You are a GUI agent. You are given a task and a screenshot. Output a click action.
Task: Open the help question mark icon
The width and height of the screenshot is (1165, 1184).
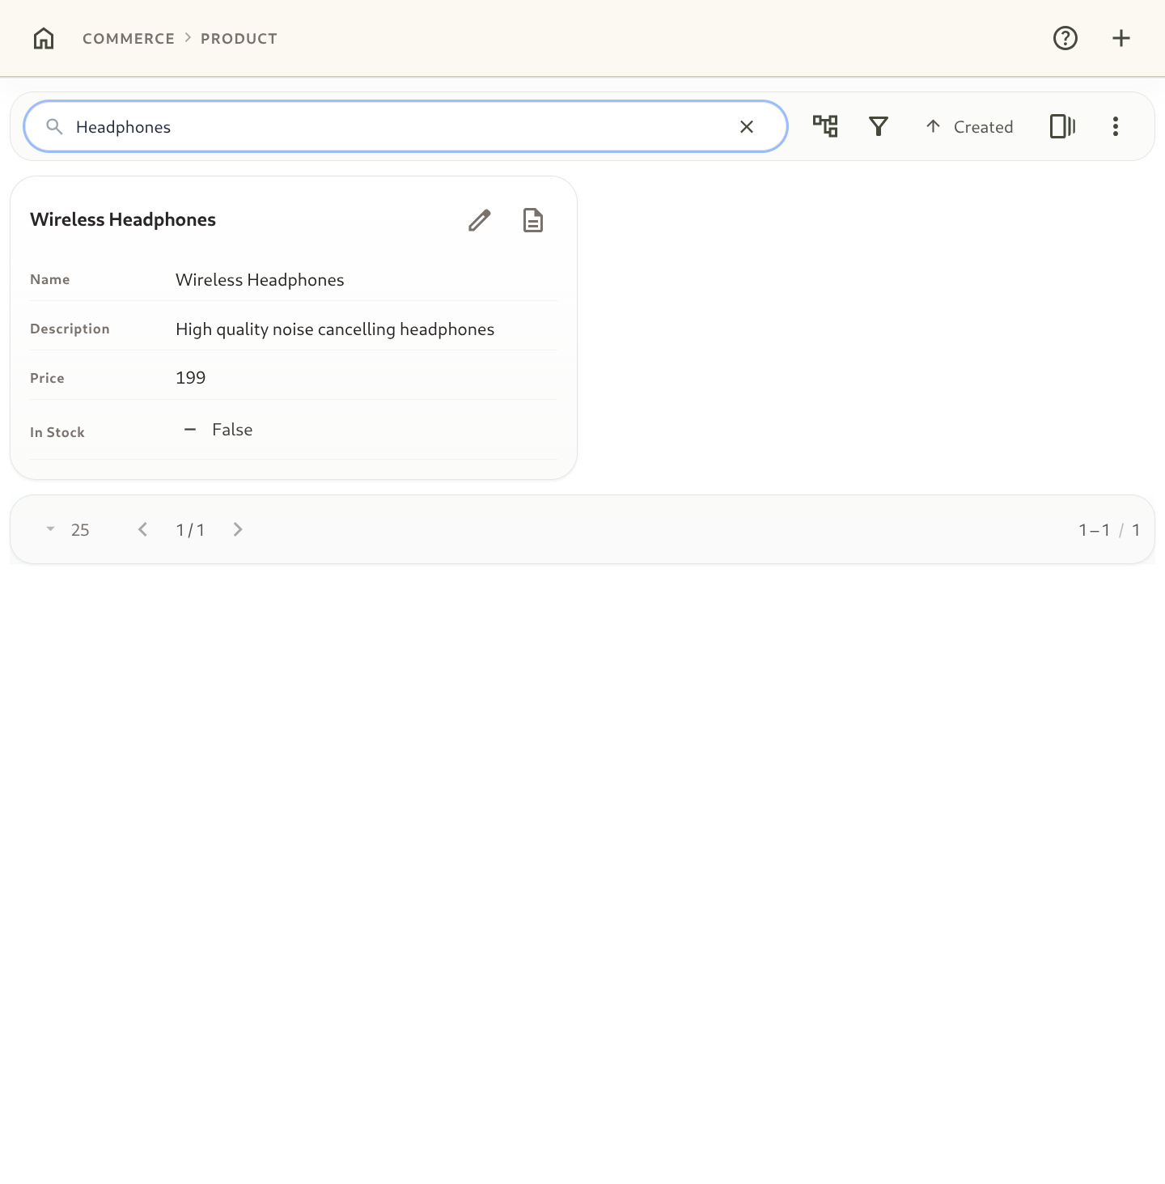[x=1065, y=38]
